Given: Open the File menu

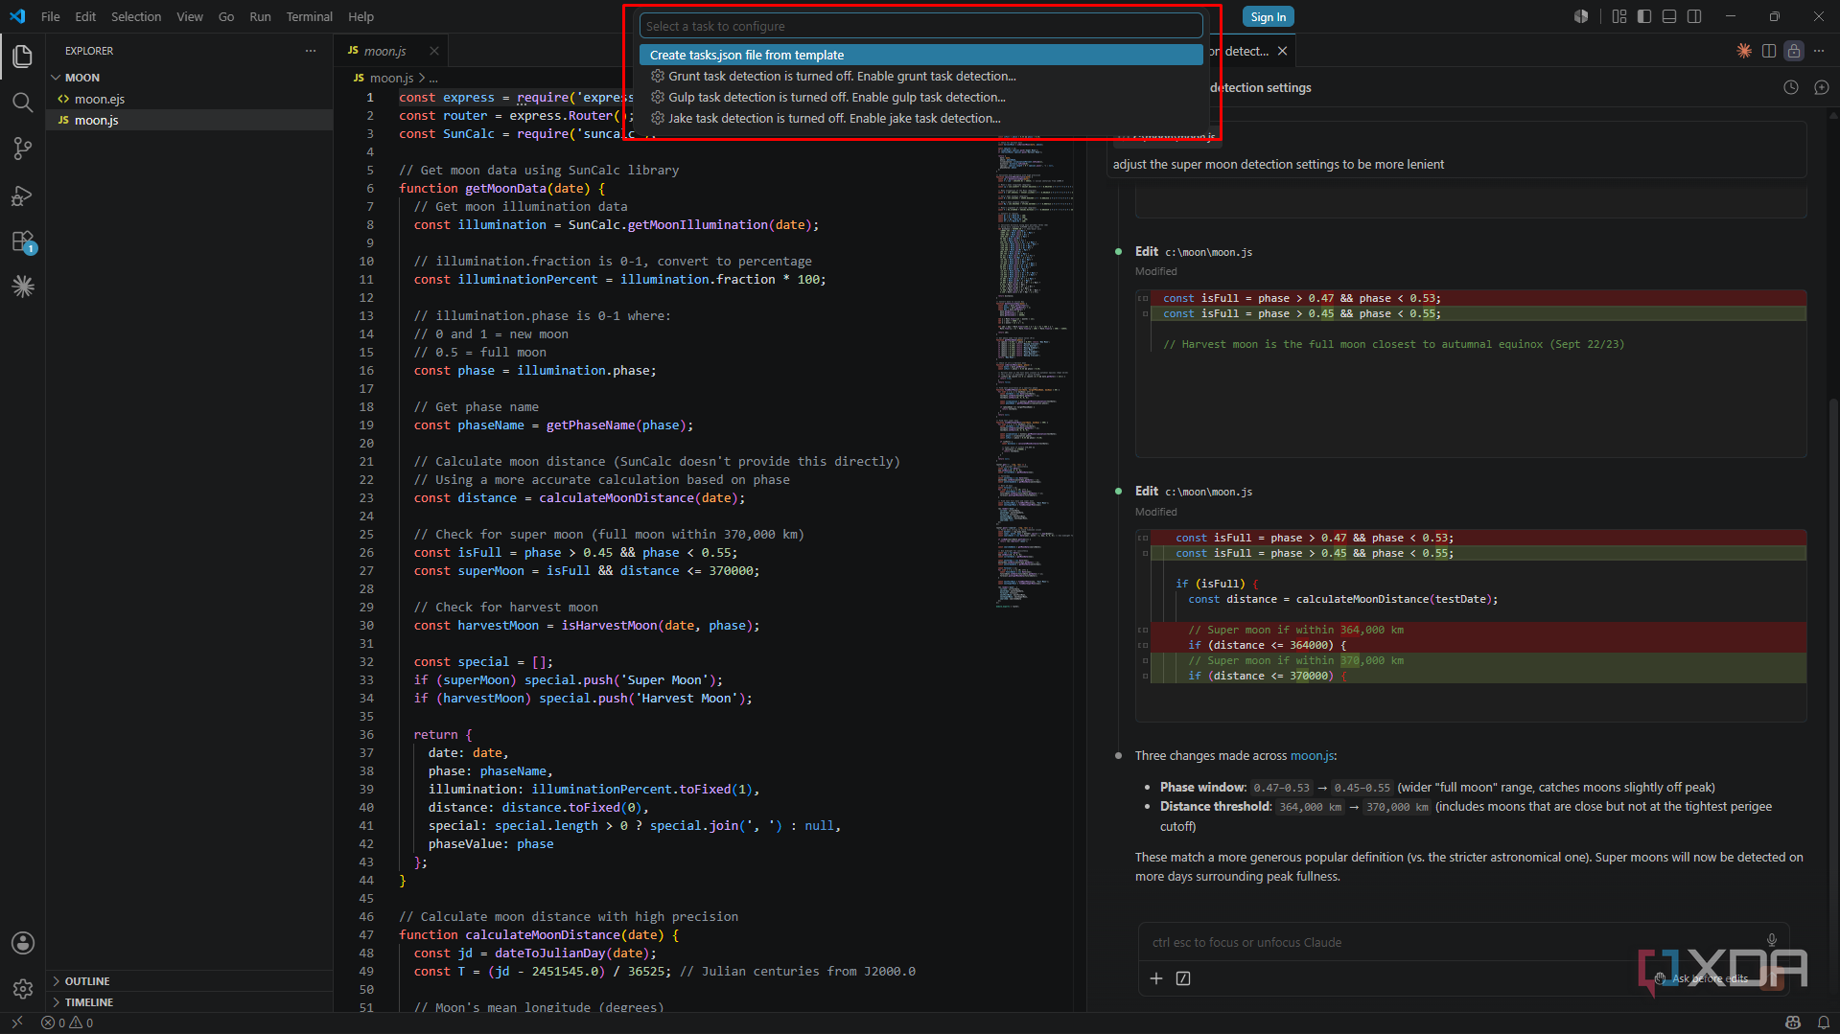Looking at the screenshot, I should click(x=50, y=16).
